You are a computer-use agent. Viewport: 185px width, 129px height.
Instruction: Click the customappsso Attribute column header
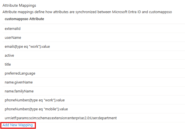click(x=24, y=19)
